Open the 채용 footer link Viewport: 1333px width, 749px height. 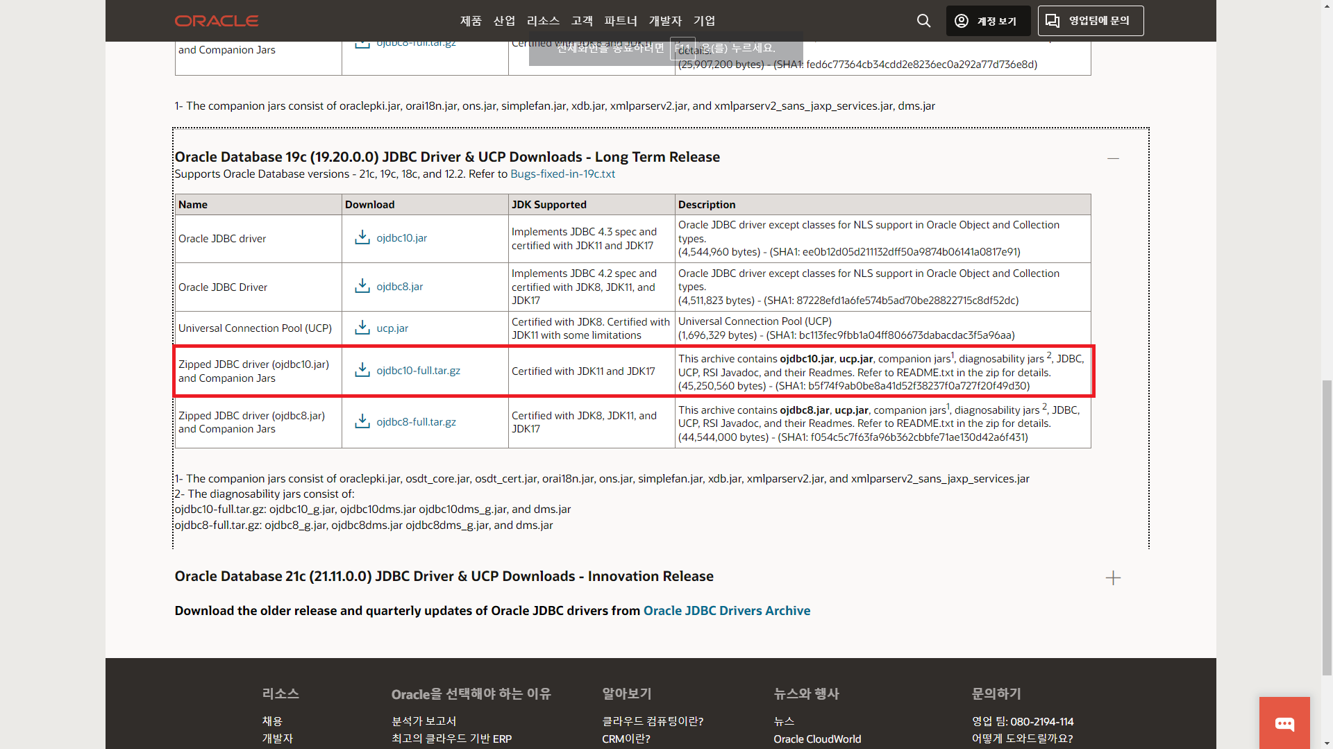tap(272, 721)
